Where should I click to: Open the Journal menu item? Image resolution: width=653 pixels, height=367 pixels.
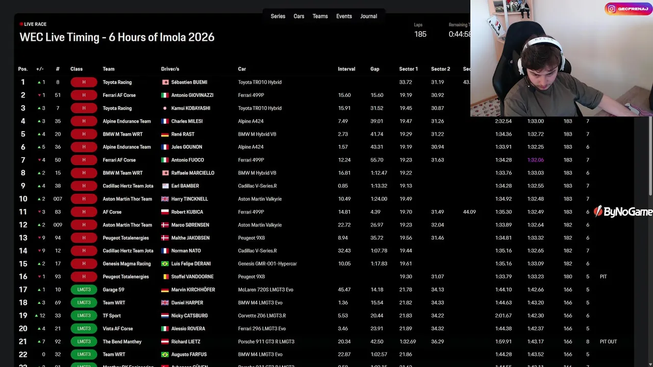point(369,16)
